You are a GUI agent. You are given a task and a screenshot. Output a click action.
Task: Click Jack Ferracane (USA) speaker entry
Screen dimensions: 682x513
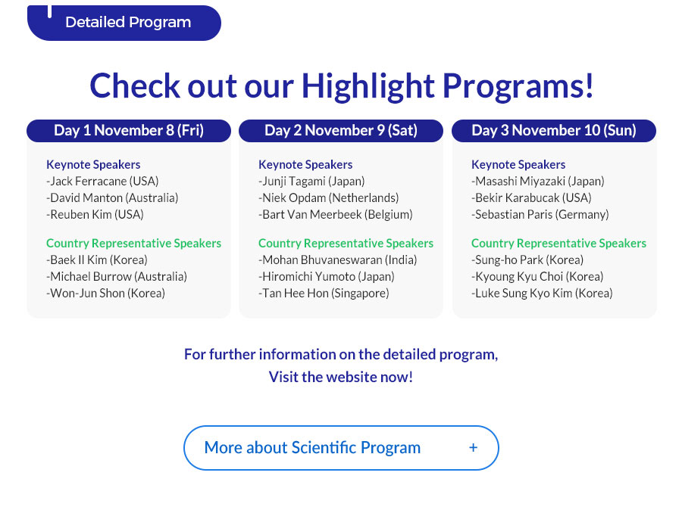102,181
